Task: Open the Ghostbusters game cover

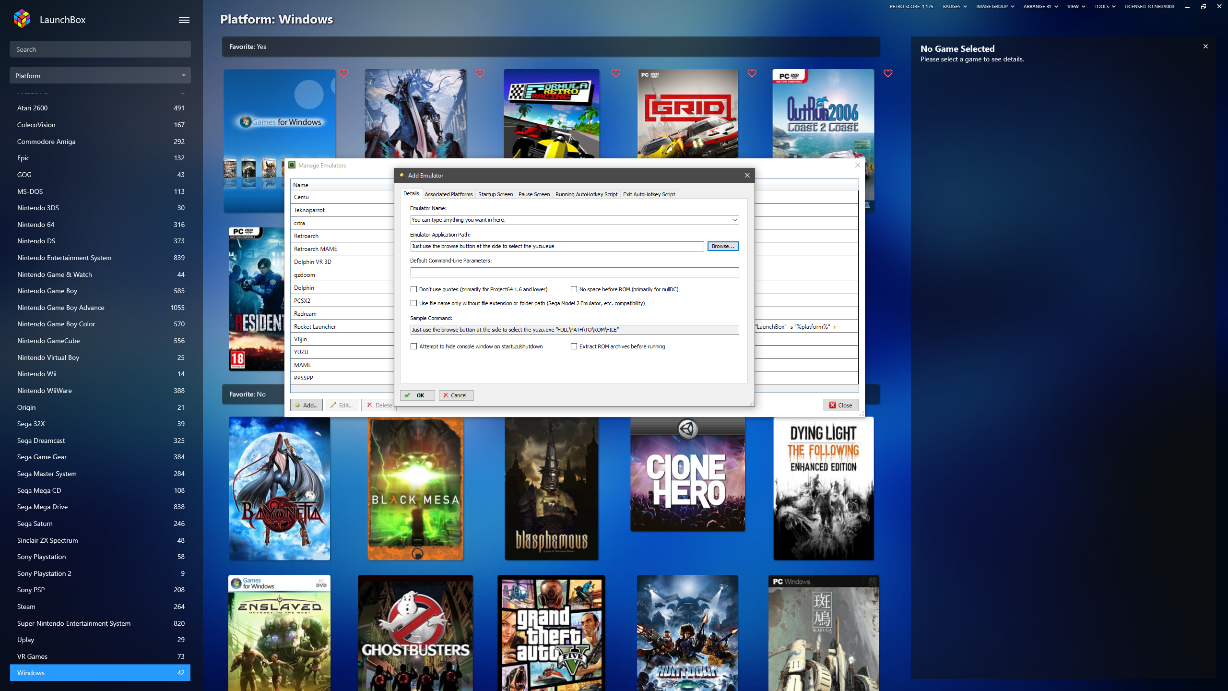Action: (415, 633)
